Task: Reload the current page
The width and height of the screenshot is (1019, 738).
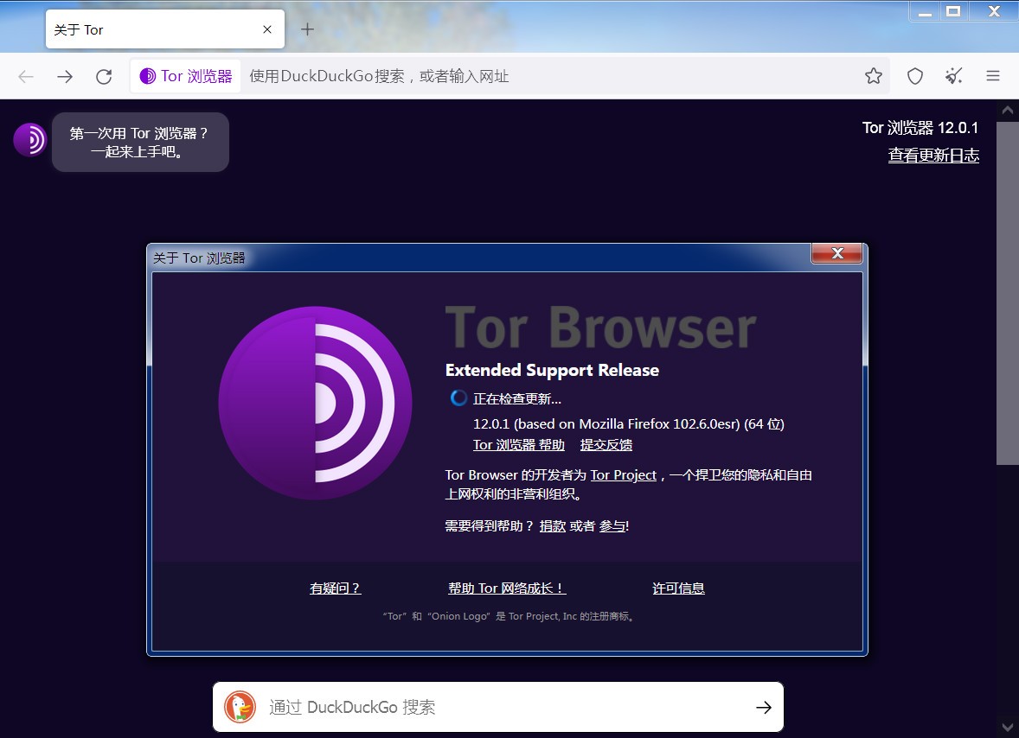Action: pyautogui.click(x=104, y=77)
